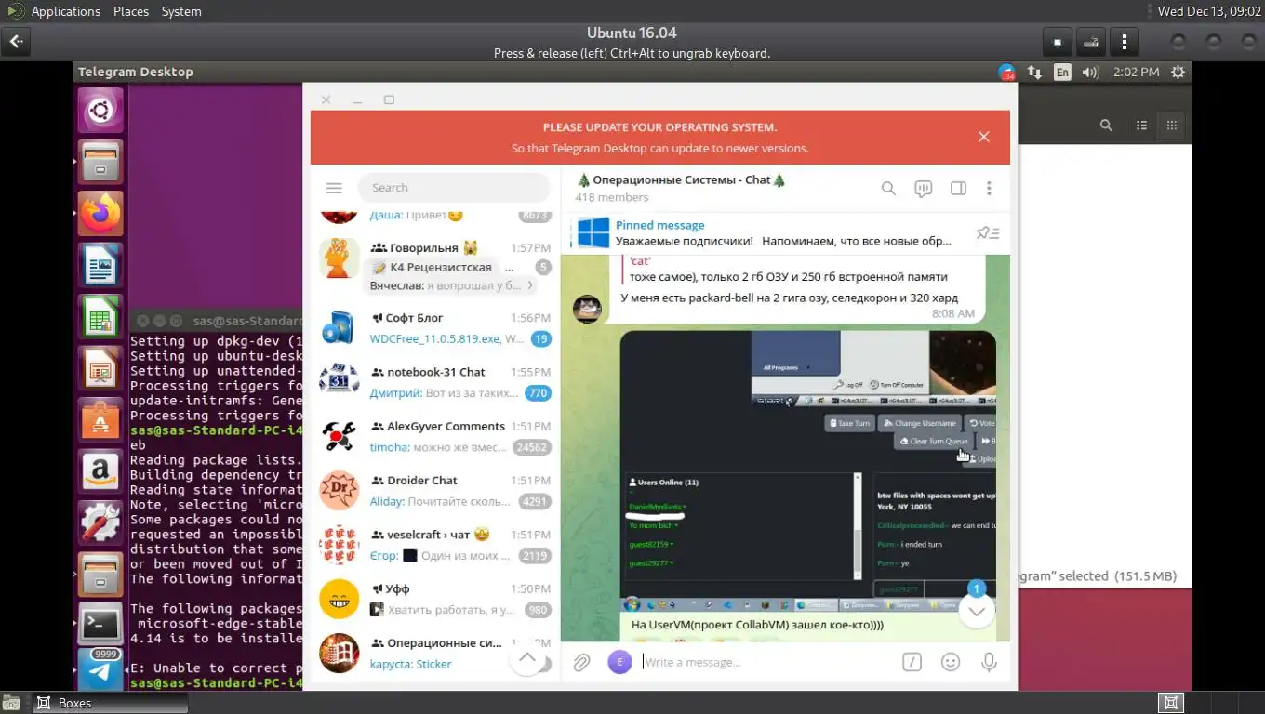Open the discussion comments icon in chat header

pyautogui.click(x=923, y=189)
